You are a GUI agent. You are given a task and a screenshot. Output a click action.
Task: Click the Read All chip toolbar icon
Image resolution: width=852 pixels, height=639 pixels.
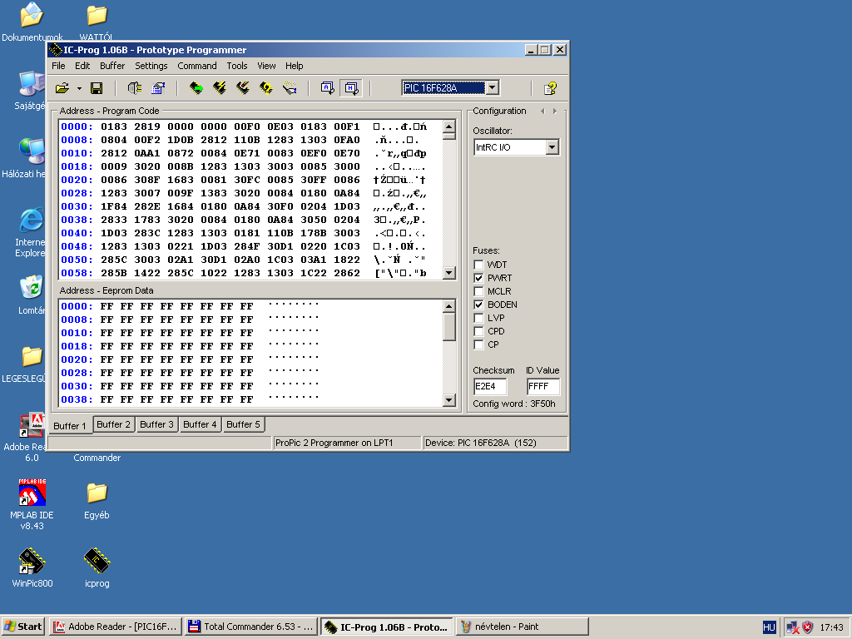[196, 88]
